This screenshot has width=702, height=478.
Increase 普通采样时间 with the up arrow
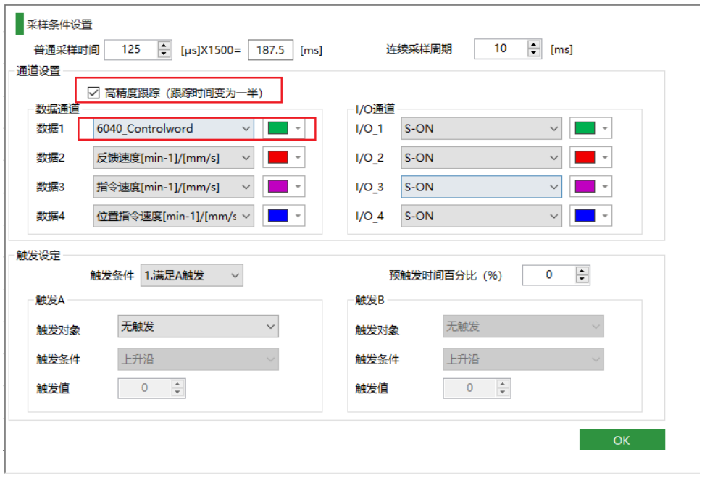point(164,45)
